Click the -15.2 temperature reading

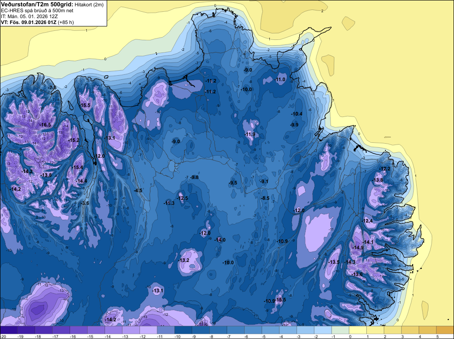click(x=74, y=140)
